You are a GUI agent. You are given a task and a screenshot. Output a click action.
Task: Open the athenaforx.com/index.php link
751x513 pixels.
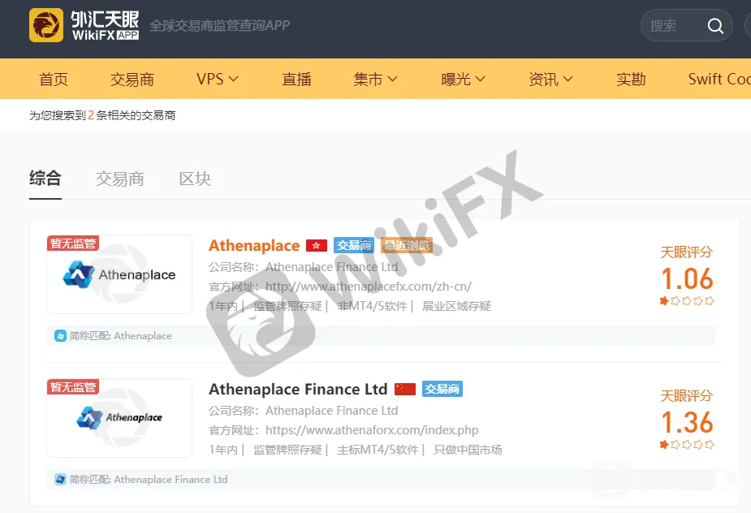point(372,430)
